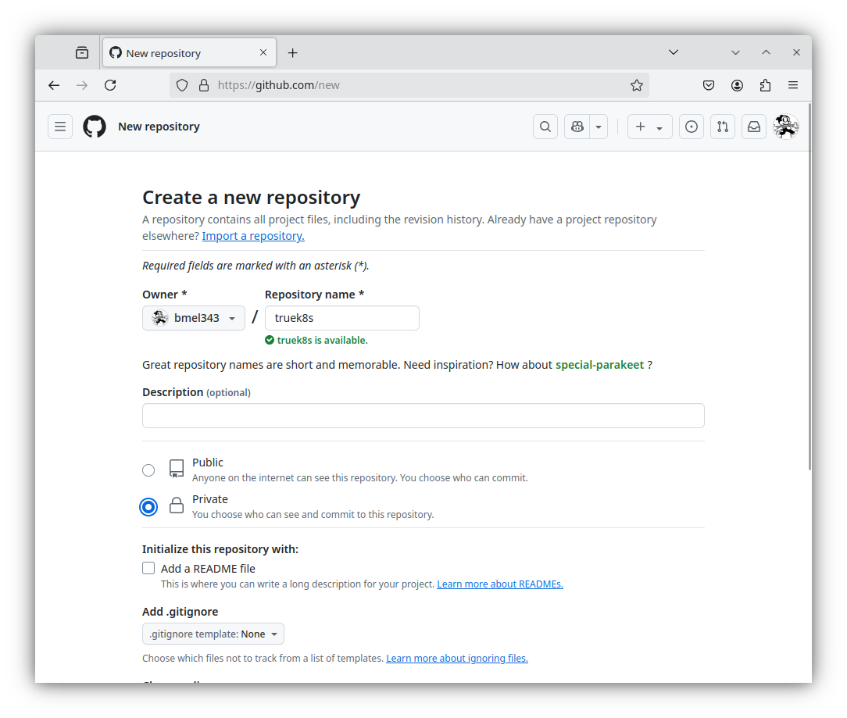Screen dimensions: 847x718
Task: Expand the Create new plus dropdown
Action: pos(649,127)
